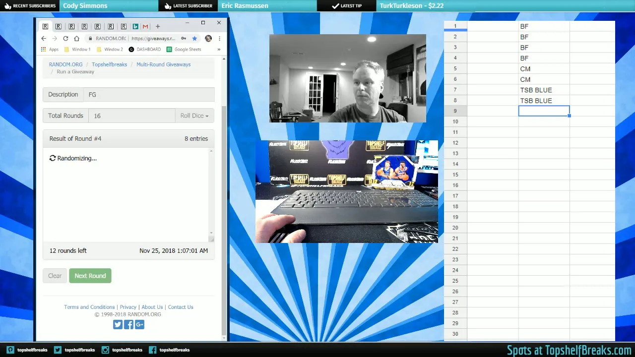The width and height of the screenshot is (635, 357).
Task: Click Chrome's forward navigation arrow
Action: point(55,38)
